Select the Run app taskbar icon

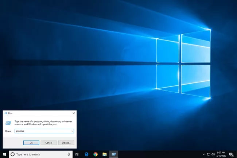click(x=113, y=154)
